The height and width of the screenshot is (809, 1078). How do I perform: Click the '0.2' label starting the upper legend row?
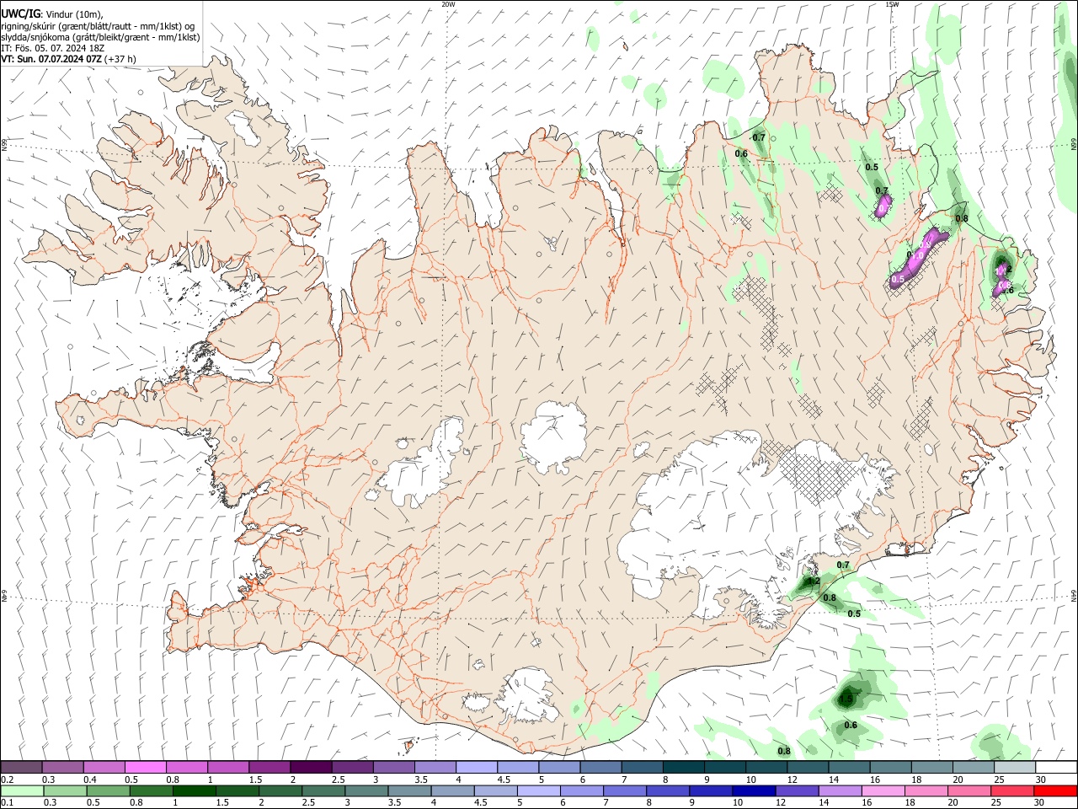pyautogui.click(x=8, y=780)
